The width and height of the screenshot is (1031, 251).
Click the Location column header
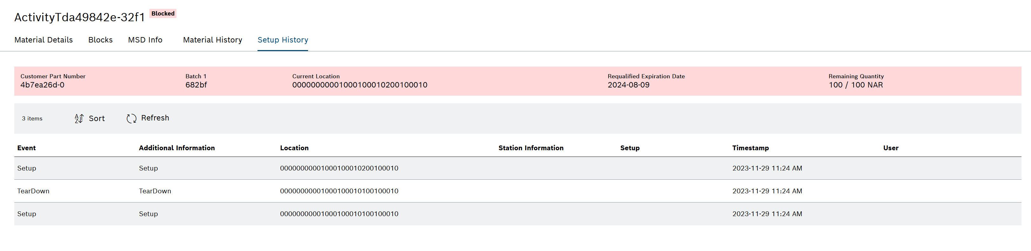point(294,148)
